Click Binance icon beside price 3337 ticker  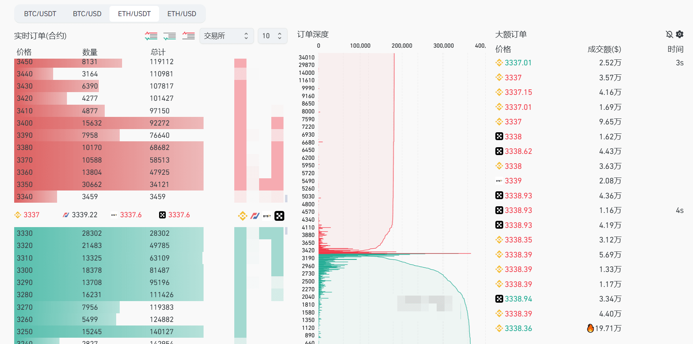click(18, 215)
